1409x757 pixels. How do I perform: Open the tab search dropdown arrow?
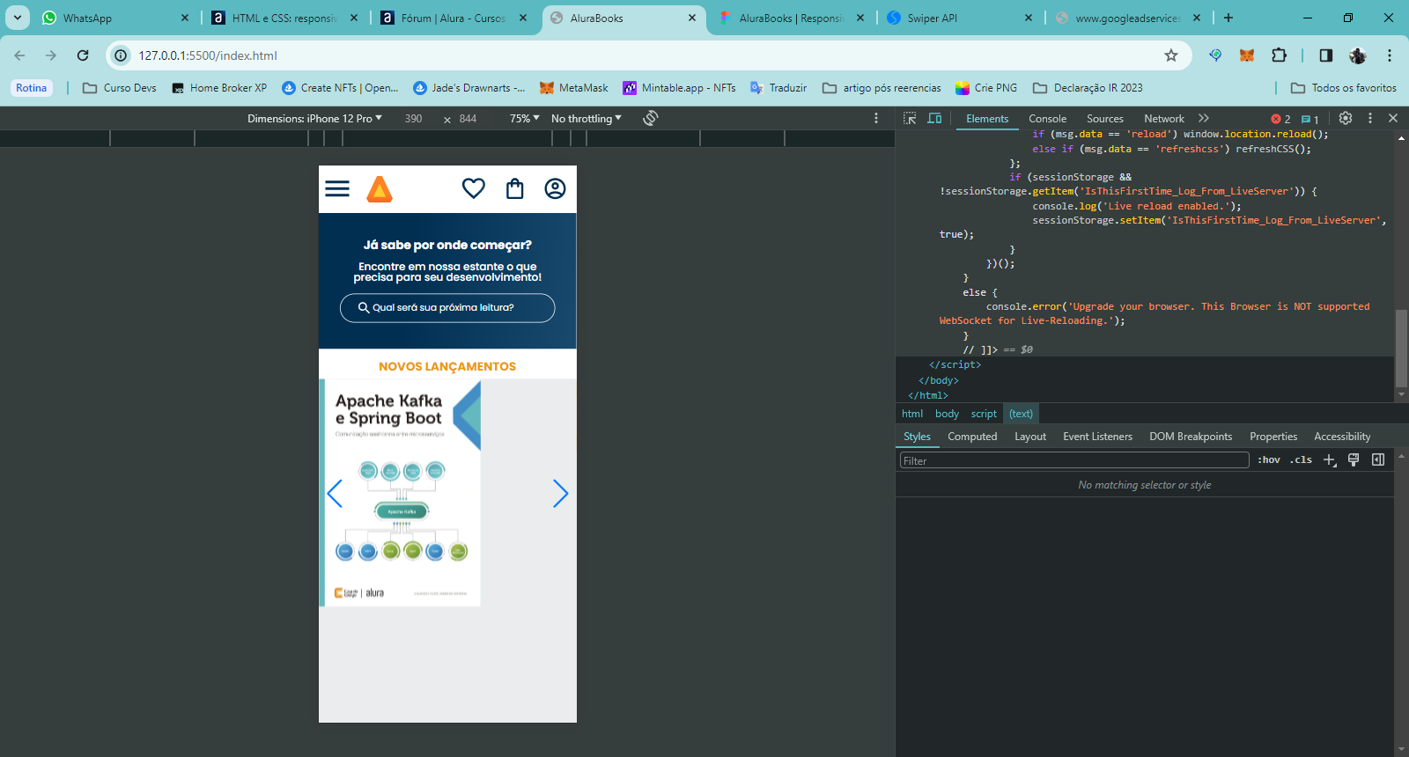coord(17,18)
